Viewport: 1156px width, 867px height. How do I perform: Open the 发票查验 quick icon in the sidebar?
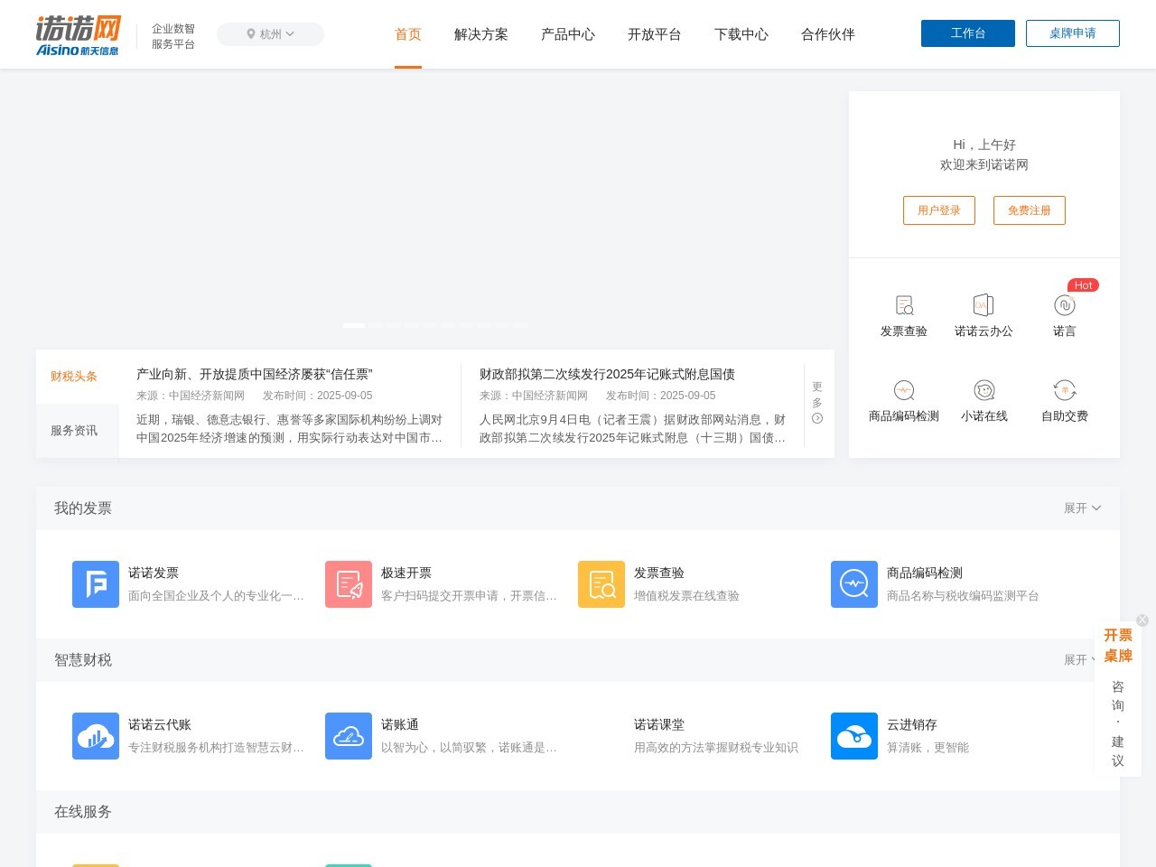[x=904, y=305]
